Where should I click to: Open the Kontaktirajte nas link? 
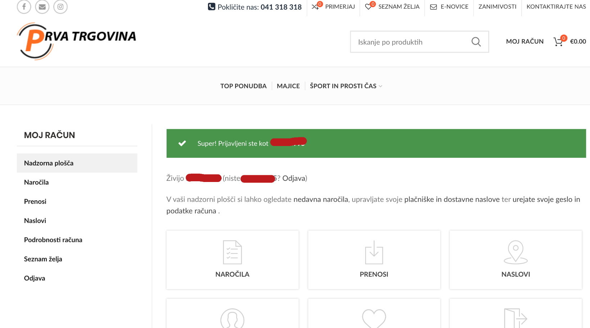pyautogui.click(x=556, y=6)
